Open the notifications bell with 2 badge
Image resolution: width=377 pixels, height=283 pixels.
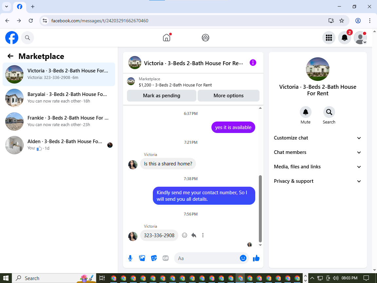[x=345, y=38]
